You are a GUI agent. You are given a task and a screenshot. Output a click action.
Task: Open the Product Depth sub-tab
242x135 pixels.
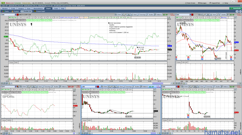point(40,11)
